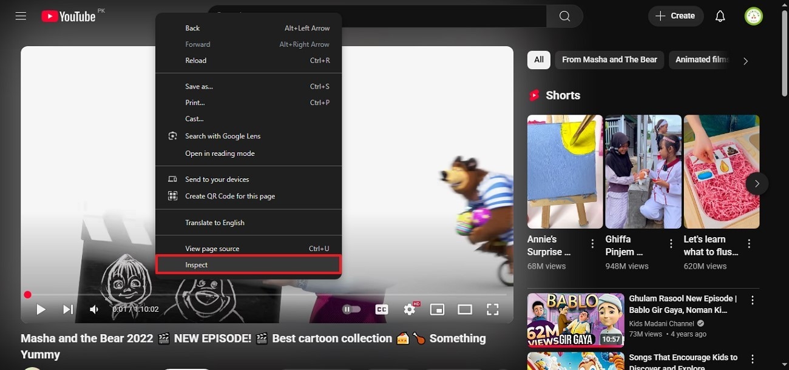Screen dimensions: 789x370
Task: Go to YouTube home via the logo
Action: [x=69, y=16]
